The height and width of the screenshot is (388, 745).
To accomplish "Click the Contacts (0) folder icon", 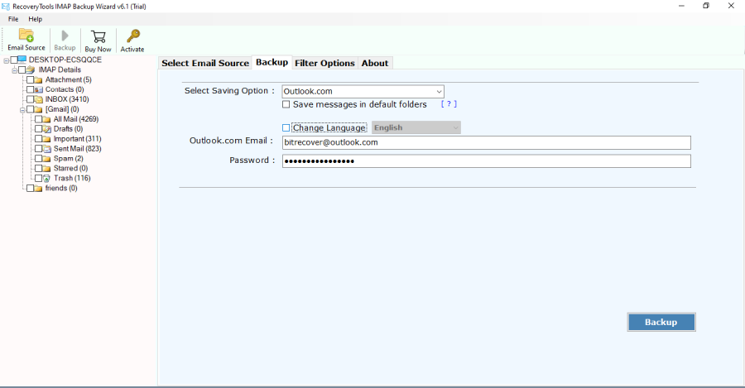I will (x=39, y=89).
